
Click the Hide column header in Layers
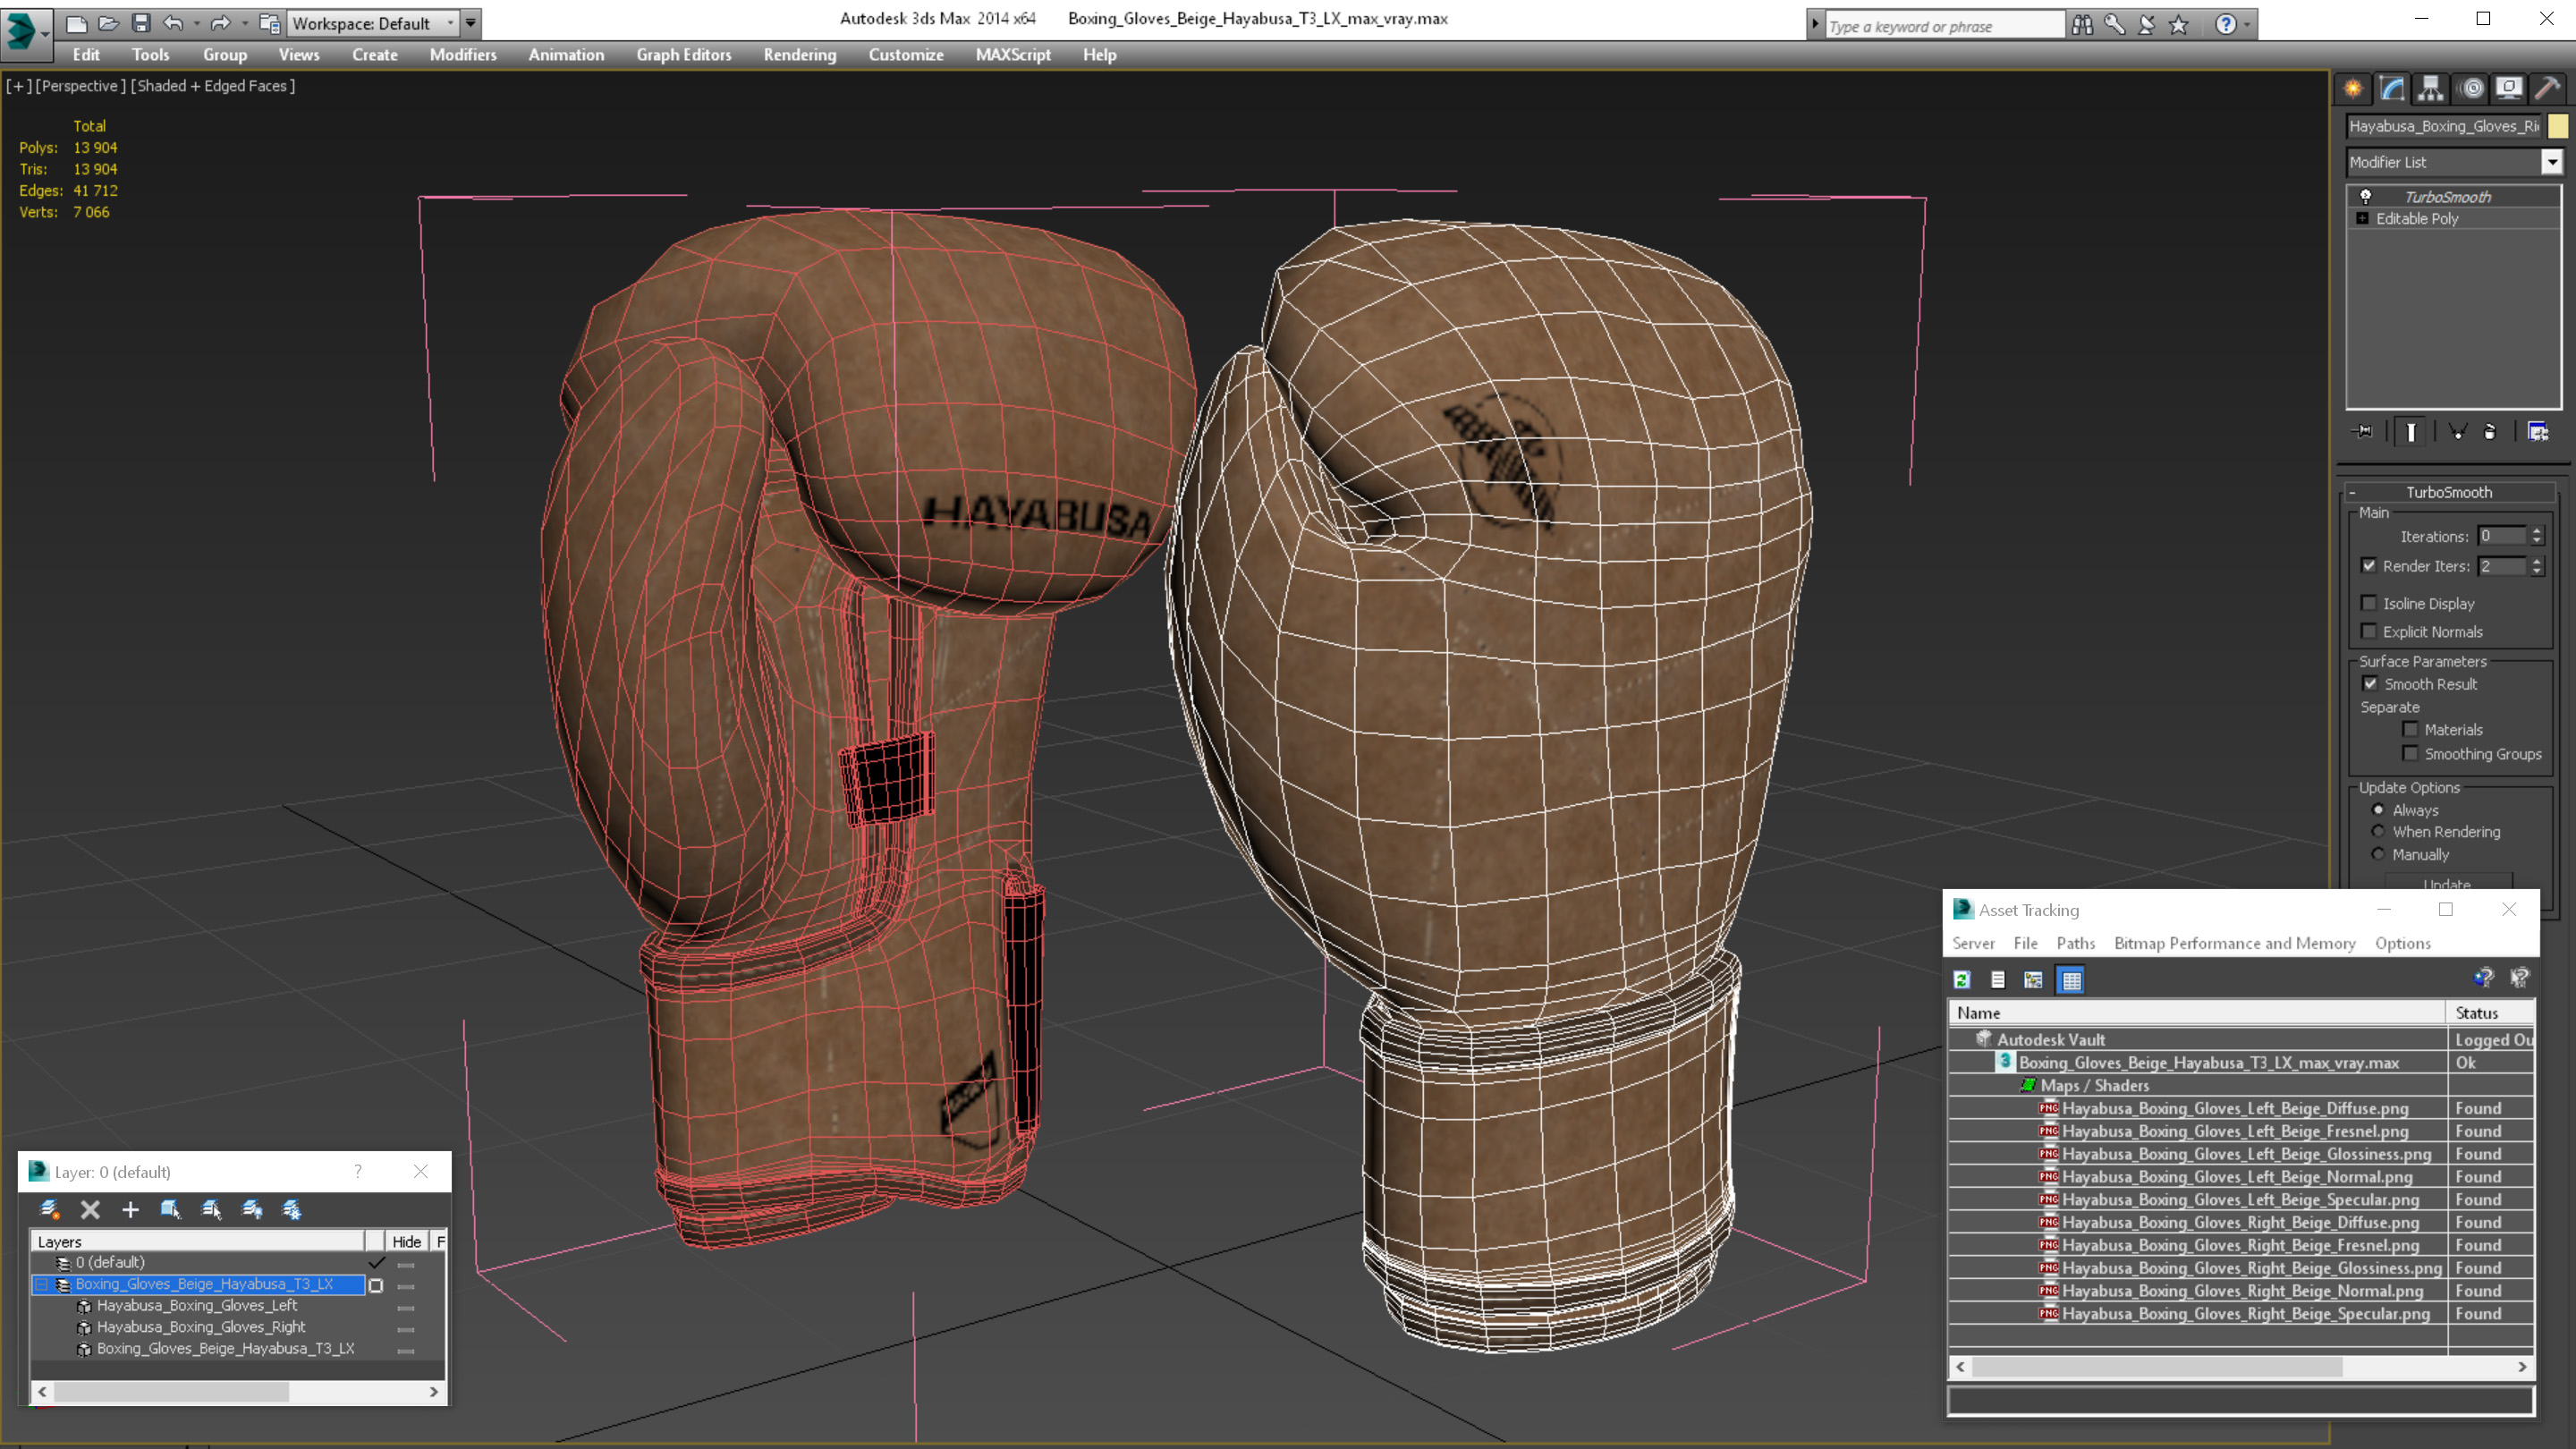[x=406, y=1241]
